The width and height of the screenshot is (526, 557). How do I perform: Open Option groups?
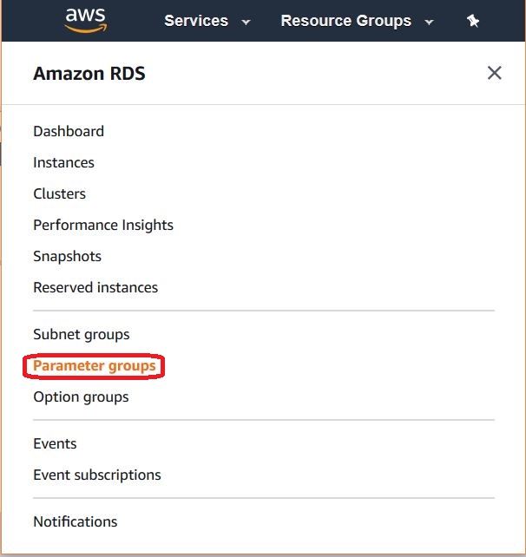(81, 396)
